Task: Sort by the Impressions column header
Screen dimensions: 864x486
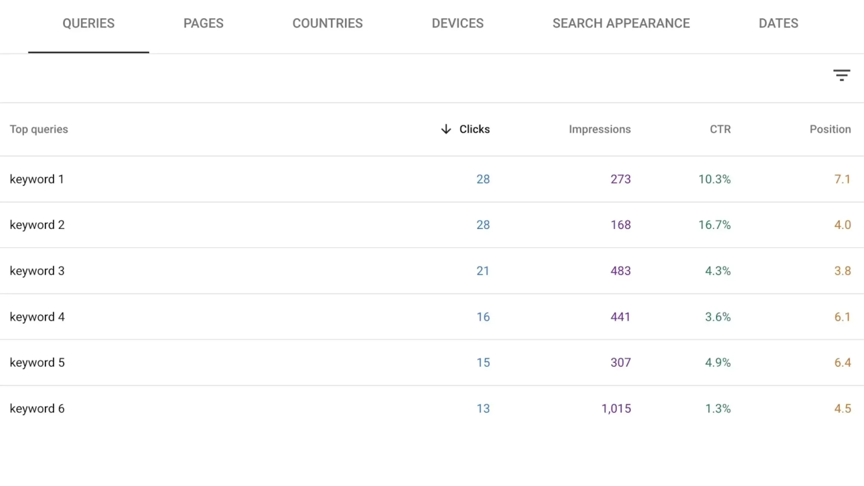Action: pyautogui.click(x=599, y=129)
